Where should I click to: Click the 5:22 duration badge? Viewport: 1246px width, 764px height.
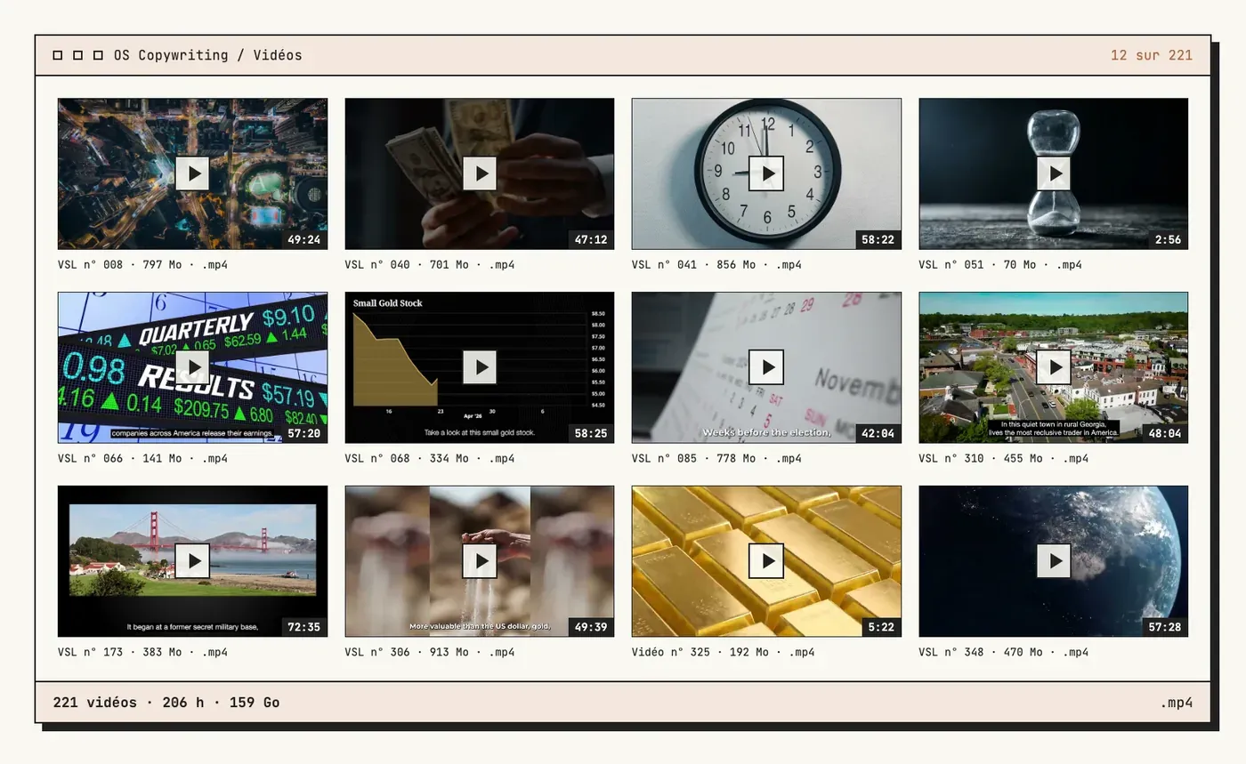881,627
